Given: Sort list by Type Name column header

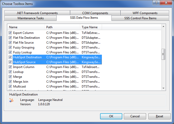Looking at the screenshot, I should pyautogui.click(x=91, y=27).
